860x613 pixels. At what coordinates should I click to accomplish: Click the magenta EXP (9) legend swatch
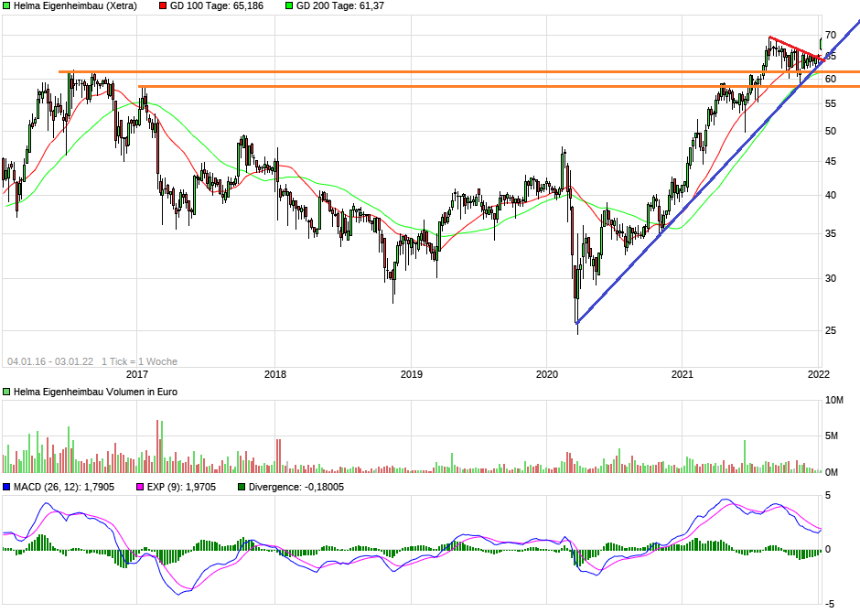[x=140, y=488]
